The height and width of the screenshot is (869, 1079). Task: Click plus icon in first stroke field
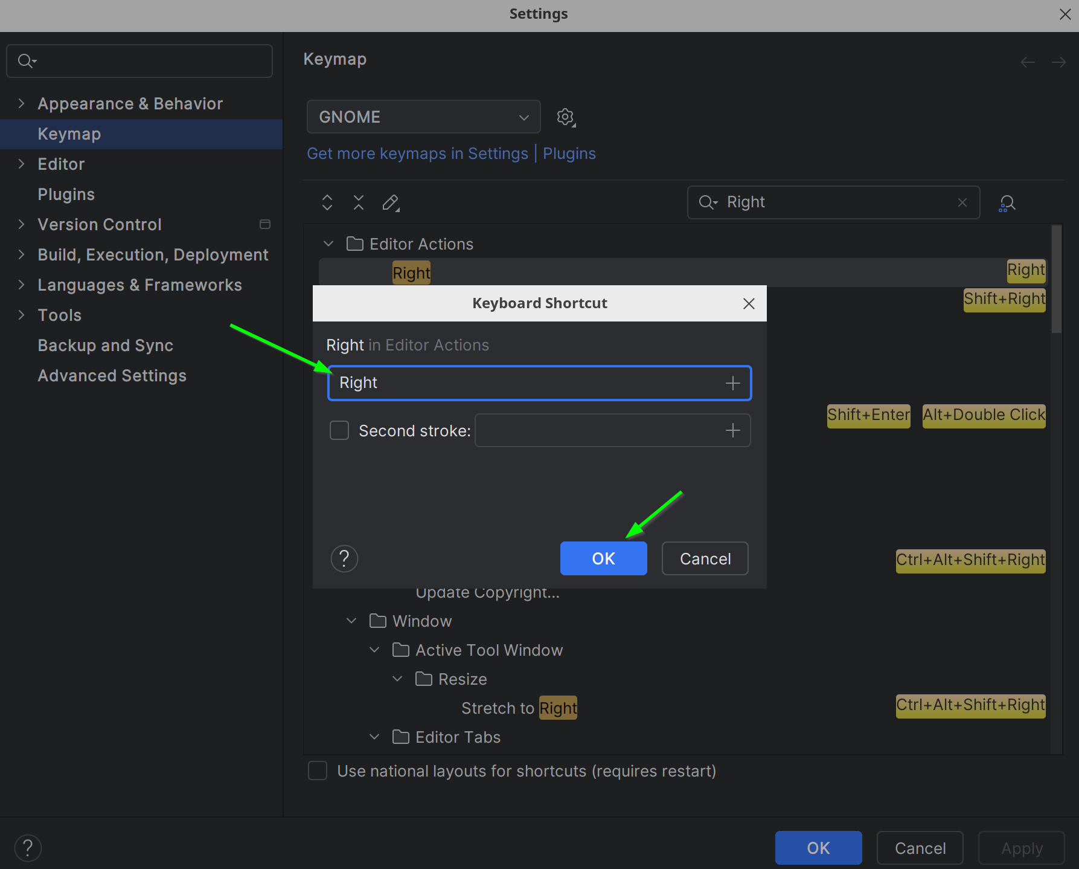(x=732, y=383)
